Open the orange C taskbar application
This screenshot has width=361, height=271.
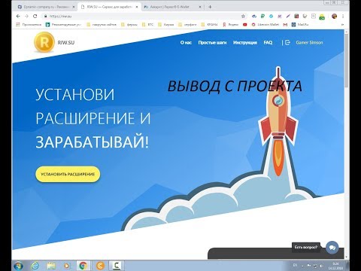(x=100, y=266)
